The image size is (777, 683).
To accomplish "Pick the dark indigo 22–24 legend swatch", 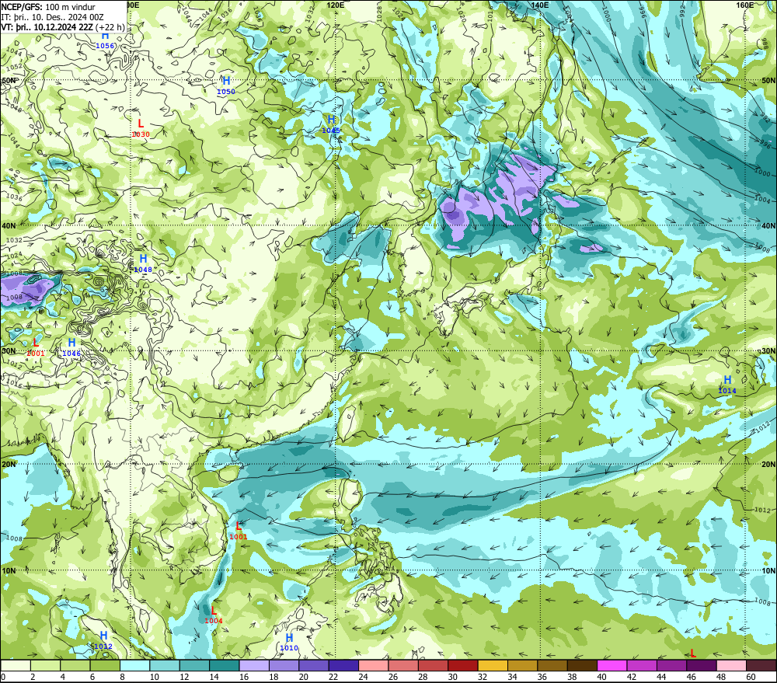I will [343, 665].
